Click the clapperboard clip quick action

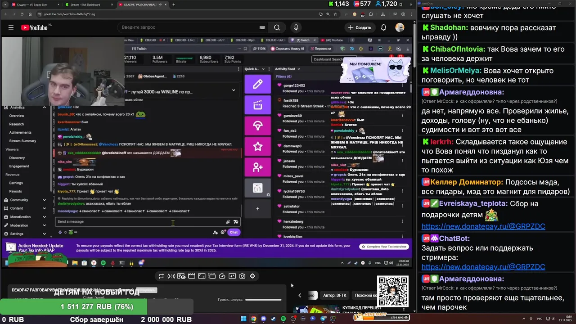point(257,105)
